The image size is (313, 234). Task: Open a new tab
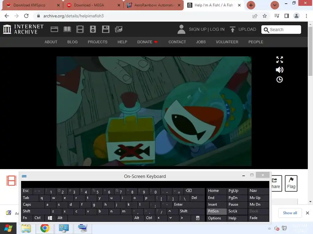click(251, 5)
